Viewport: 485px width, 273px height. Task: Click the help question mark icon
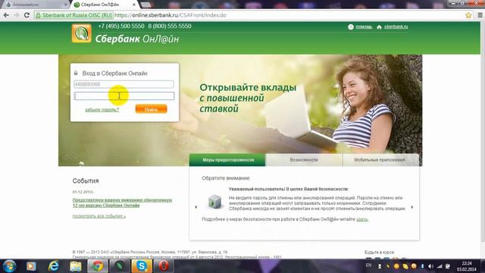[x=350, y=27]
